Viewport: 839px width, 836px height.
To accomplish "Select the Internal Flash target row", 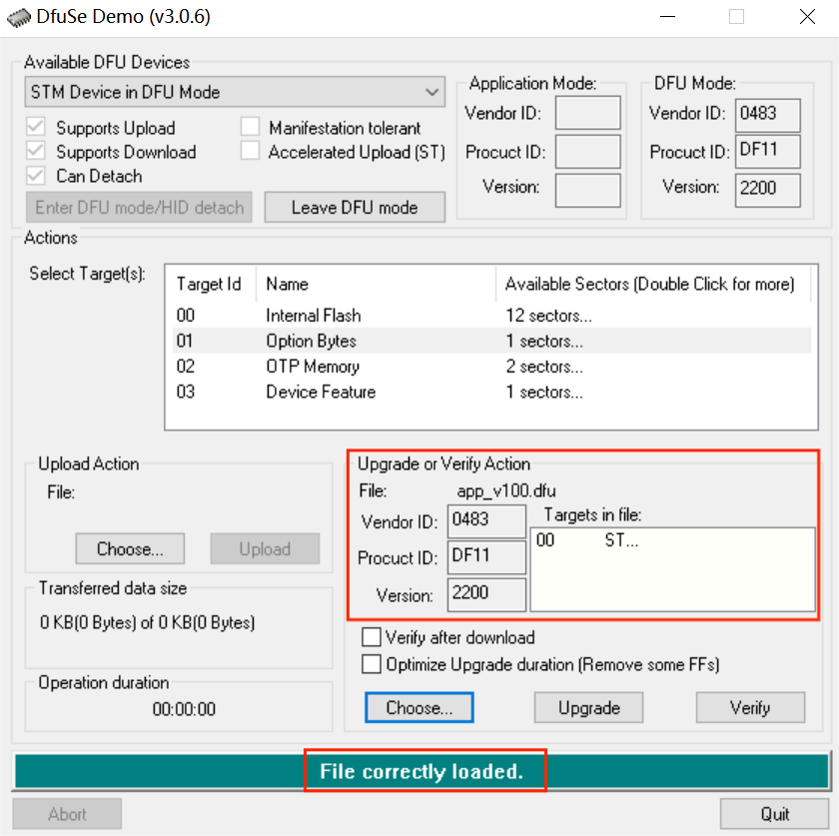I will [313, 316].
